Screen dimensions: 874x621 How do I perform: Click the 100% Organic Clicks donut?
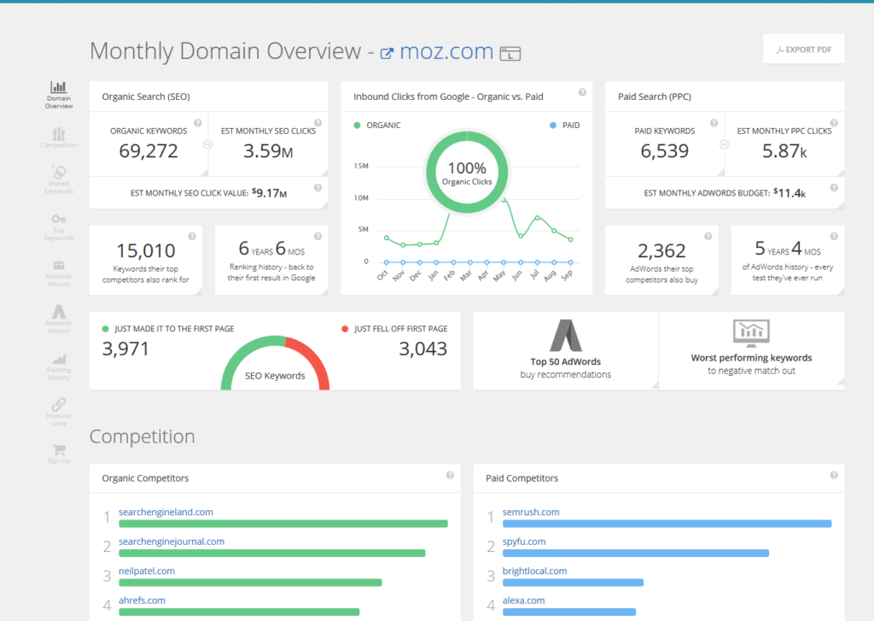click(467, 173)
